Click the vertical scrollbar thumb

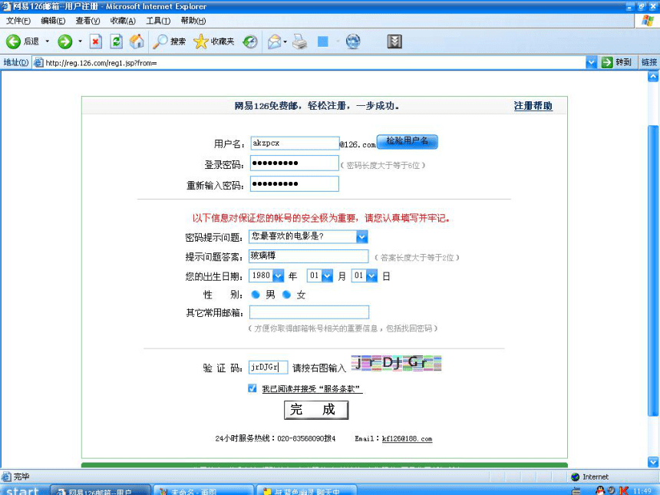click(x=653, y=269)
